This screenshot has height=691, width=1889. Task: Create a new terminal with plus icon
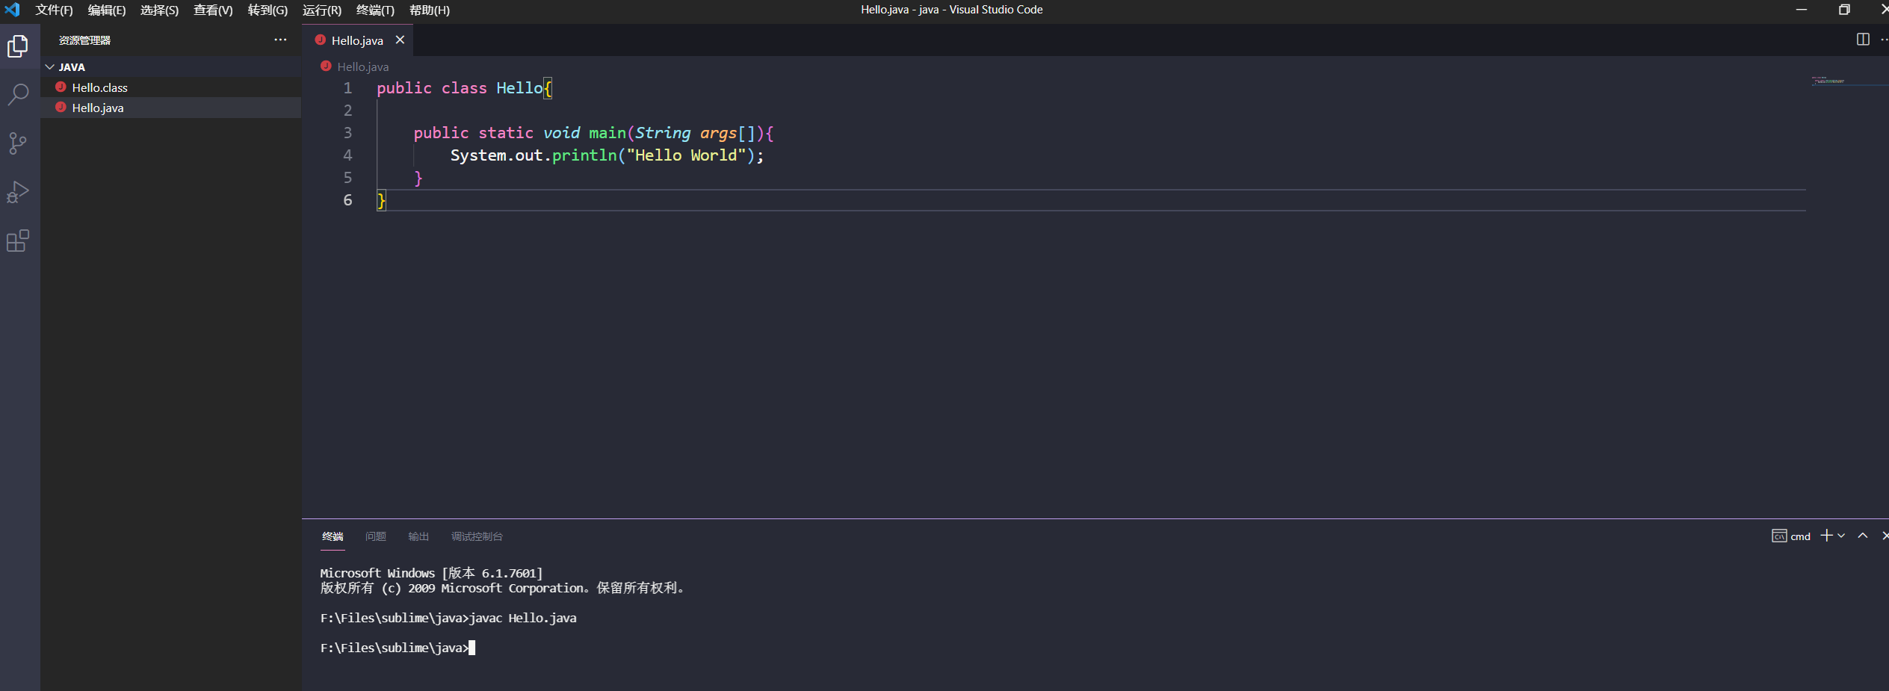1826,536
